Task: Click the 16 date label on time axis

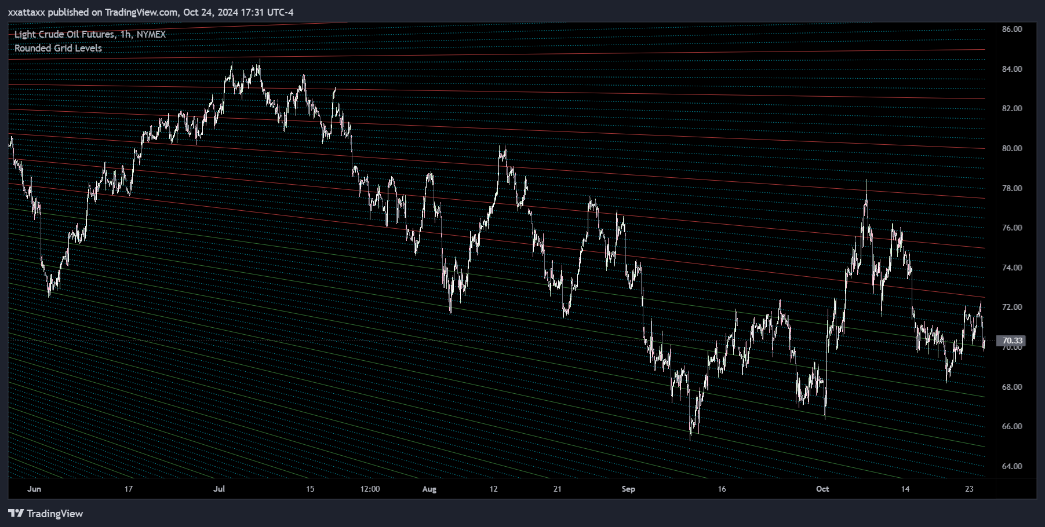Action: pyautogui.click(x=722, y=489)
